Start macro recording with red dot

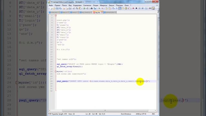point(133,8)
